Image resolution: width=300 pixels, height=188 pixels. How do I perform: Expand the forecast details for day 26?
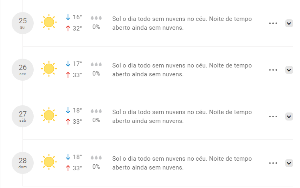coord(289,70)
